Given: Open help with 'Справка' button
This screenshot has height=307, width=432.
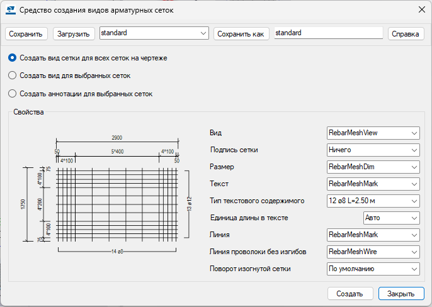Looking at the screenshot, I should coord(406,33).
